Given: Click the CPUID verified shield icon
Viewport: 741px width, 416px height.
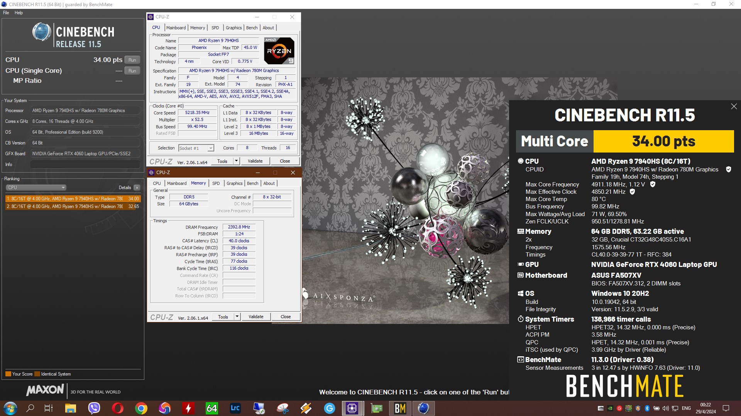Looking at the screenshot, I should 729,169.
